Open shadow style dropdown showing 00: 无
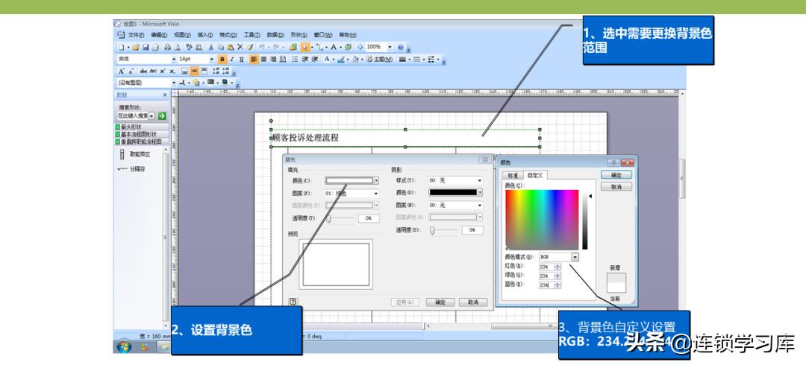Screen dimensions: 806x365 click(x=480, y=181)
